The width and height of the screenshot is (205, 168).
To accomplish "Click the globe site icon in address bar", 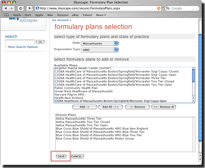I will pos(37,8).
